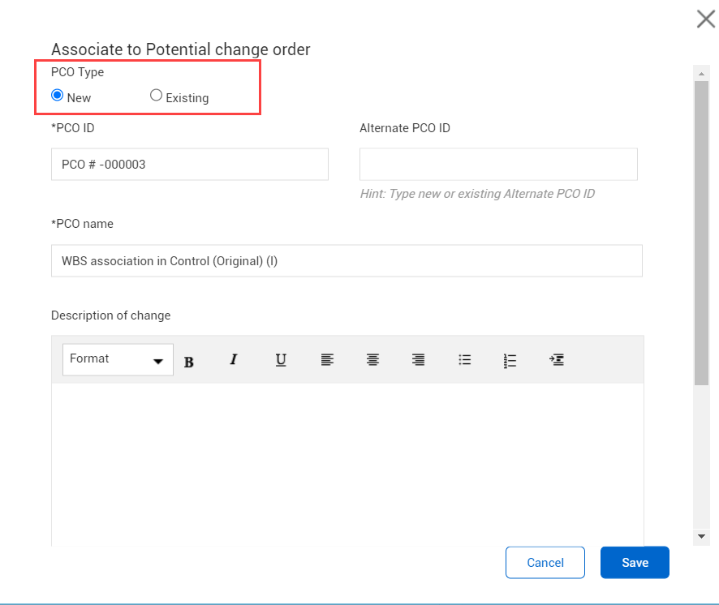Toggle italic formatting in description toolbar
Image resolution: width=719 pixels, height=605 pixels.
pos(234,359)
